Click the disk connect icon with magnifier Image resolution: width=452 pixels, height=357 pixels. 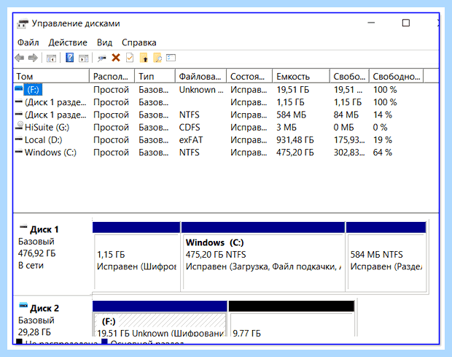pyautogui.click(x=101, y=58)
